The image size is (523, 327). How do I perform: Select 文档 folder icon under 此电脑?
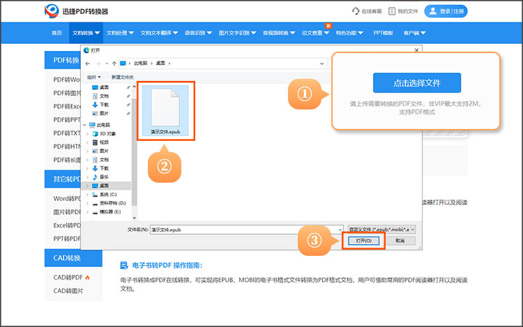pos(95,160)
